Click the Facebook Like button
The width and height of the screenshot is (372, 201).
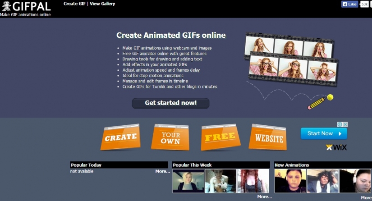click(x=349, y=4)
